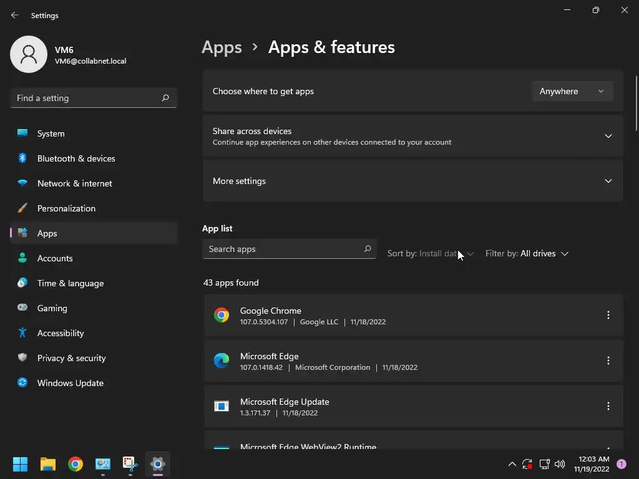
Task: Click the back arrow in Settings header
Action: [x=15, y=15]
